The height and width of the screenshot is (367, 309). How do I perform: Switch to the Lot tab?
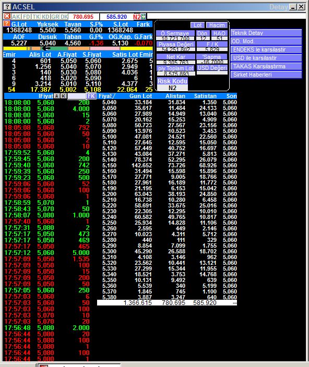click(197, 25)
